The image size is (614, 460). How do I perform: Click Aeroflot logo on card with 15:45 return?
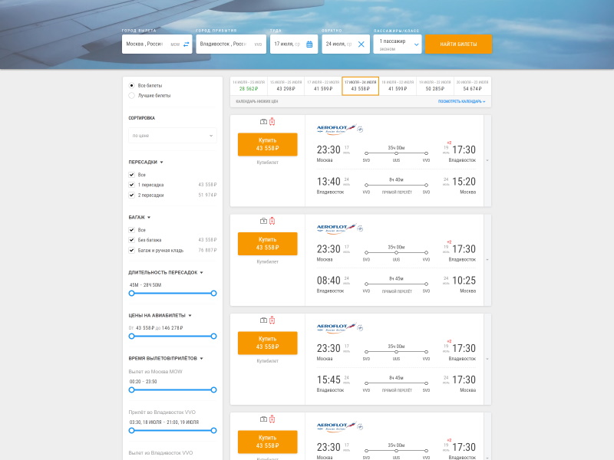pyautogui.click(x=336, y=327)
